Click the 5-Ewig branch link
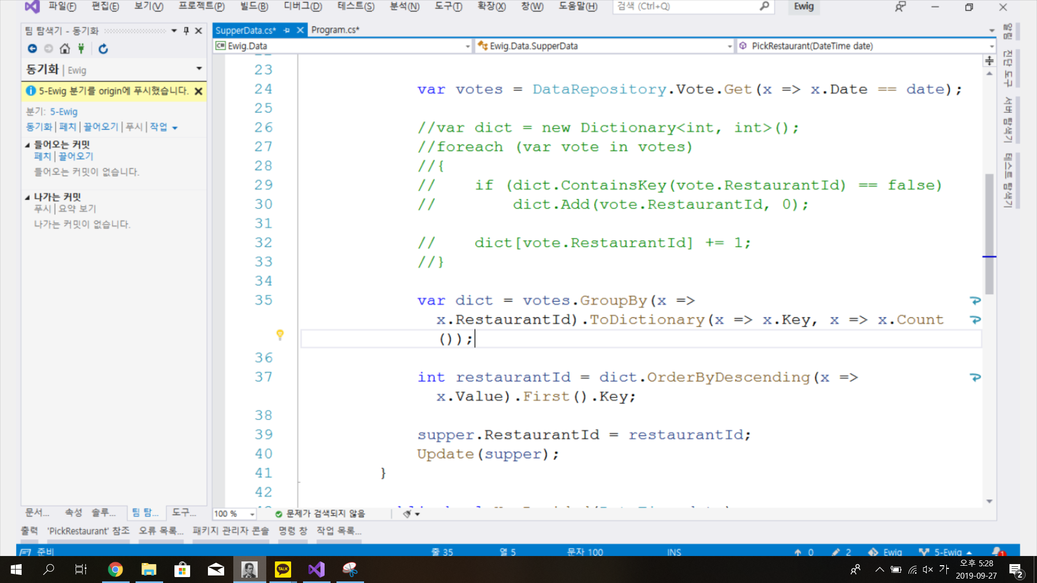The height and width of the screenshot is (583, 1037). pos(64,112)
